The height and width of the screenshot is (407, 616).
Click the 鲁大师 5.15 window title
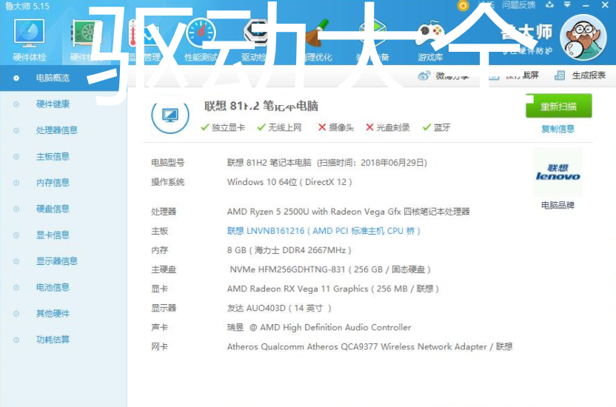(27, 6)
